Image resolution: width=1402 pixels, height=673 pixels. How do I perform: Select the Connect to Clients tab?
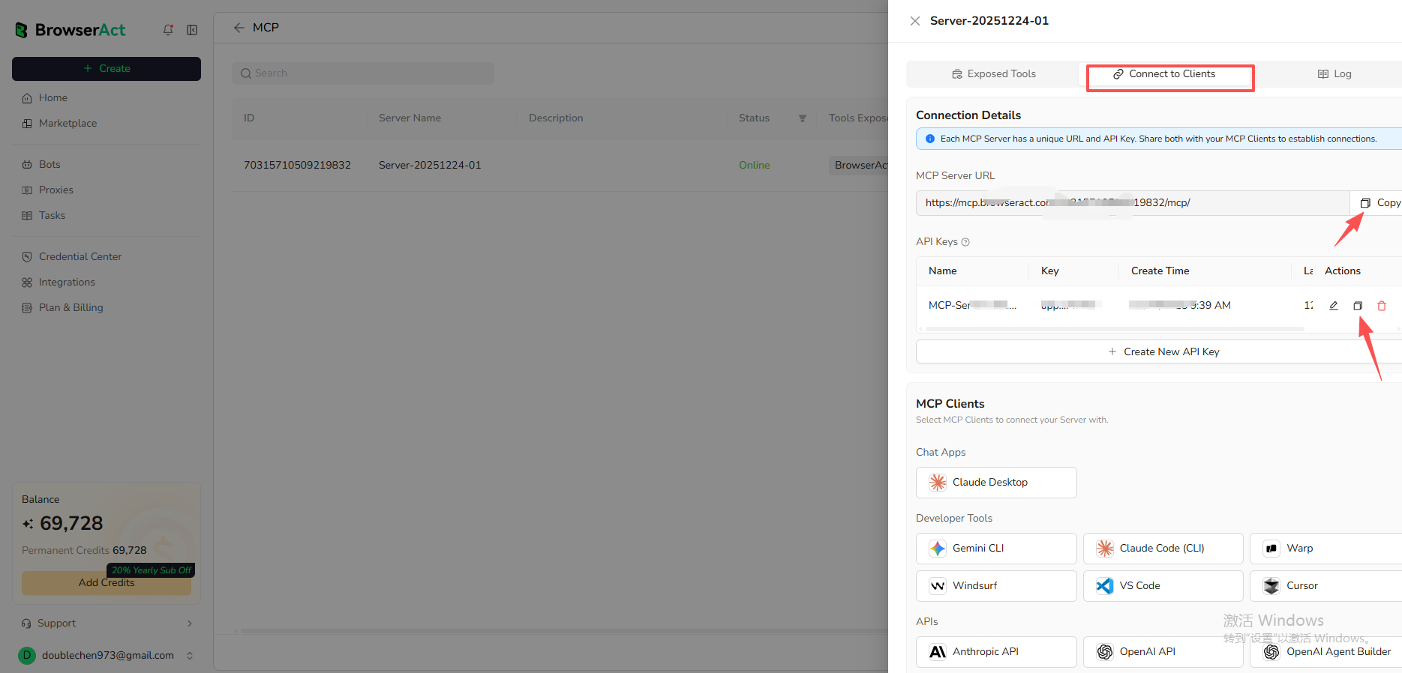pyautogui.click(x=1164, y=74)
